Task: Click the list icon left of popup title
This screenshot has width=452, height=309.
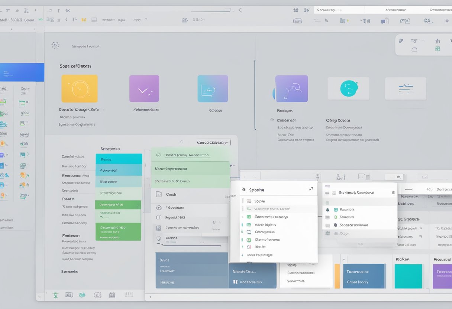Action: pos(244,189)
